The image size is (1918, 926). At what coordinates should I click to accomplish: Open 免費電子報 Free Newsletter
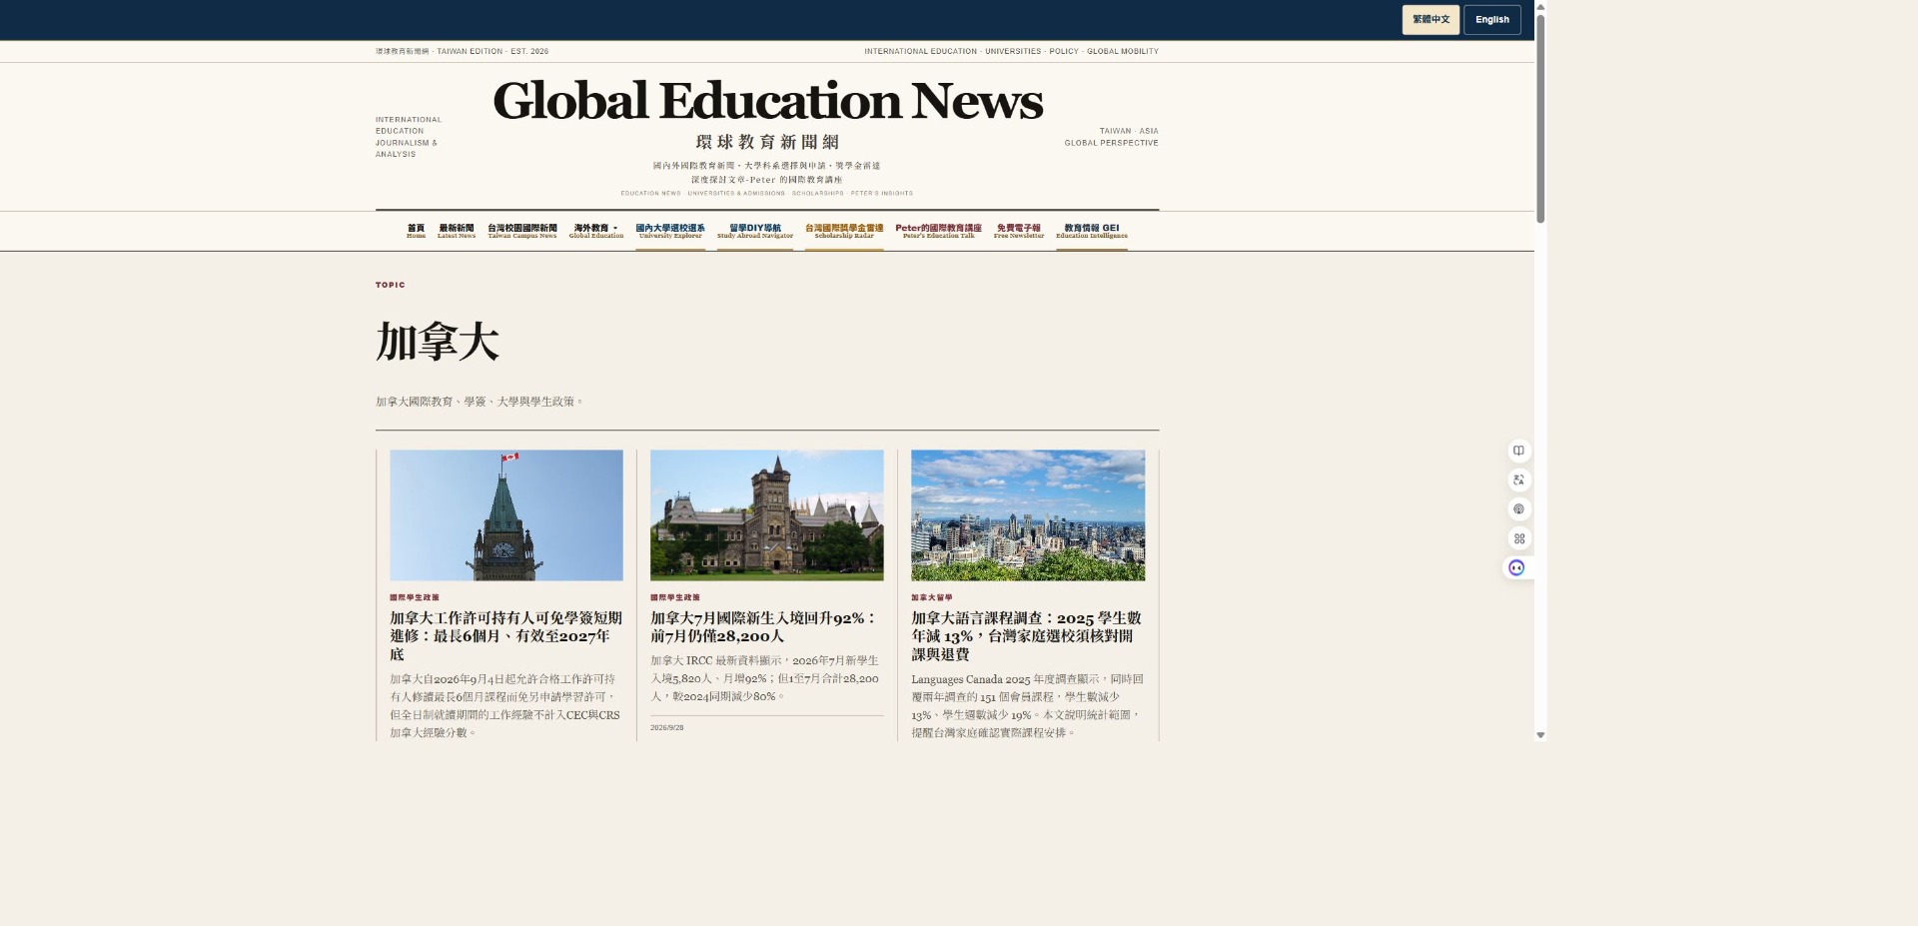coord(1019,231)
